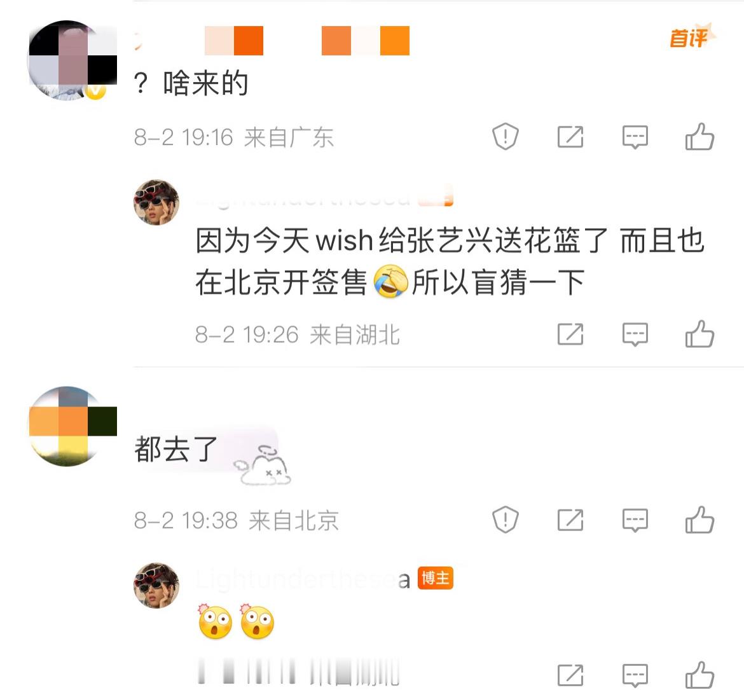Screen dimensions: 744x690
Task: View the sunglasses avatar profile in Hubei reply
Action: pyautogui.click(x=156, y=202)
